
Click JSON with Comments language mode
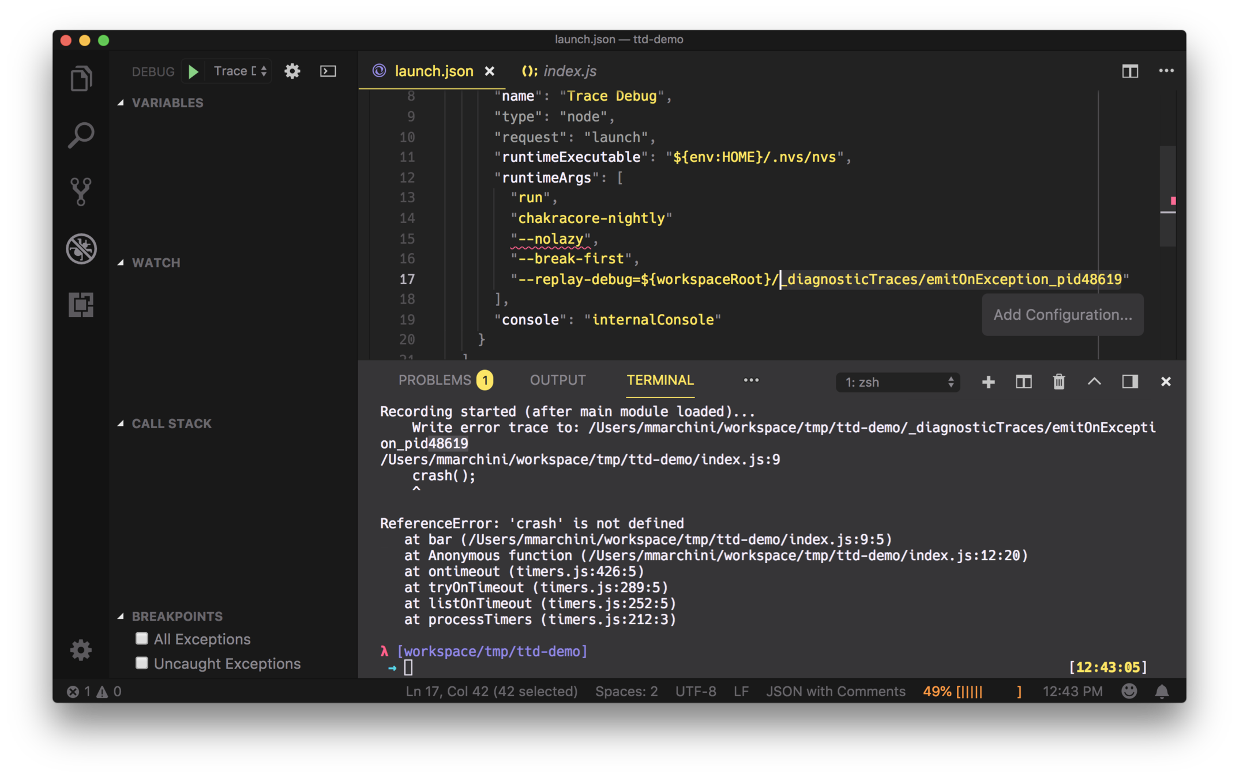click(x=835, y=691)
